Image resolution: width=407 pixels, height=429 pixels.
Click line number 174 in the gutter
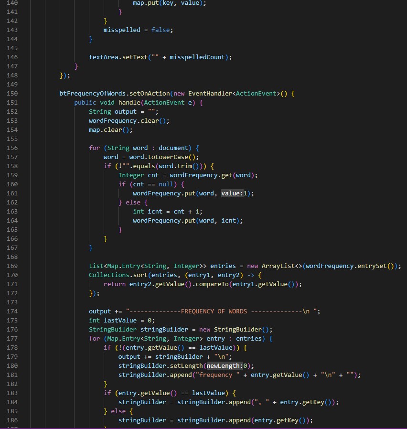pos(12,311)
